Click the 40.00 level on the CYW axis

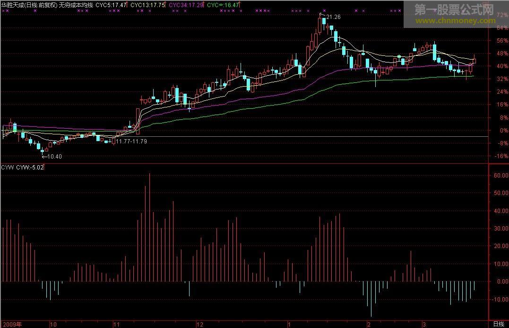click(x=501, y=211)
